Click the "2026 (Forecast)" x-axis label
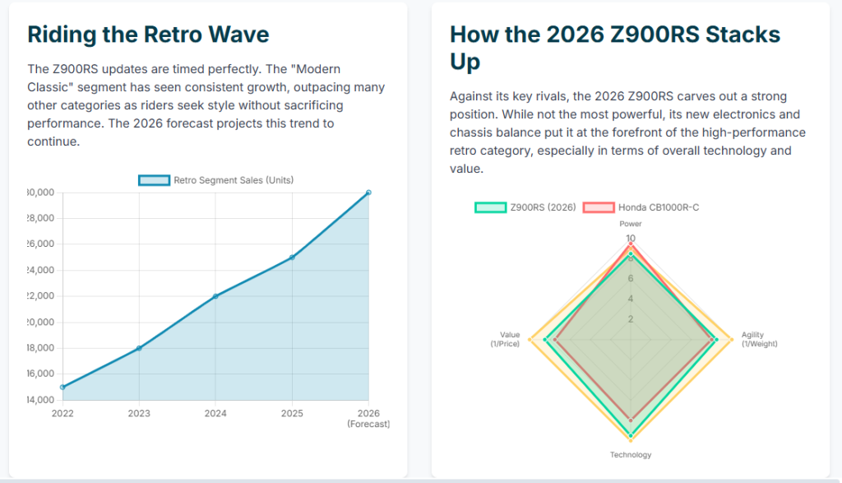This screenshot has width=842, height=483. 368,418
